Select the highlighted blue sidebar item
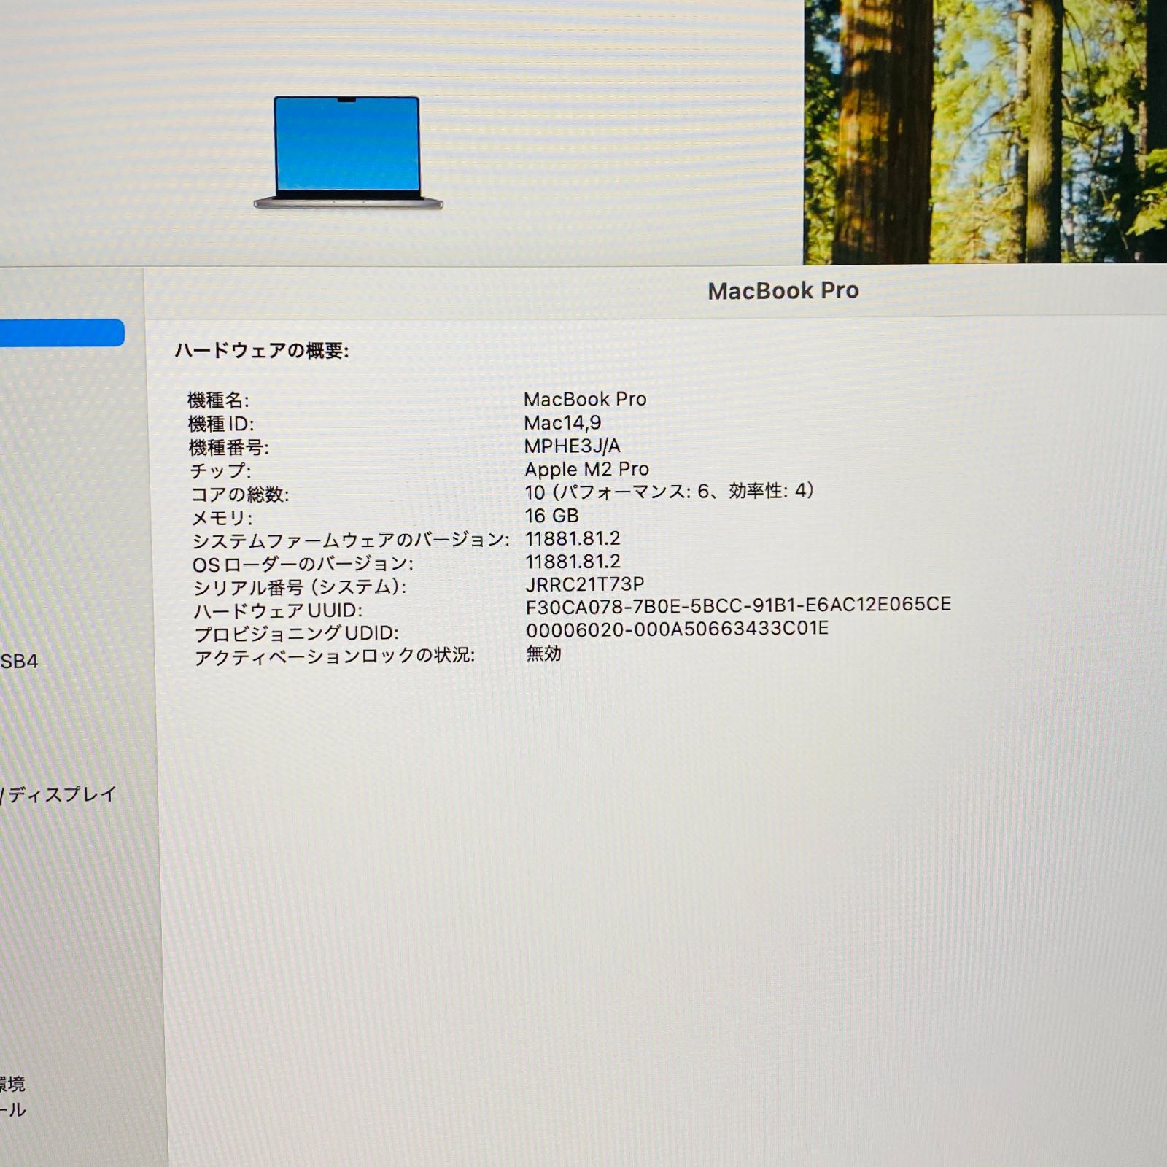The height and width of the screenshot is (1167, 1167). tap(62, 333)
